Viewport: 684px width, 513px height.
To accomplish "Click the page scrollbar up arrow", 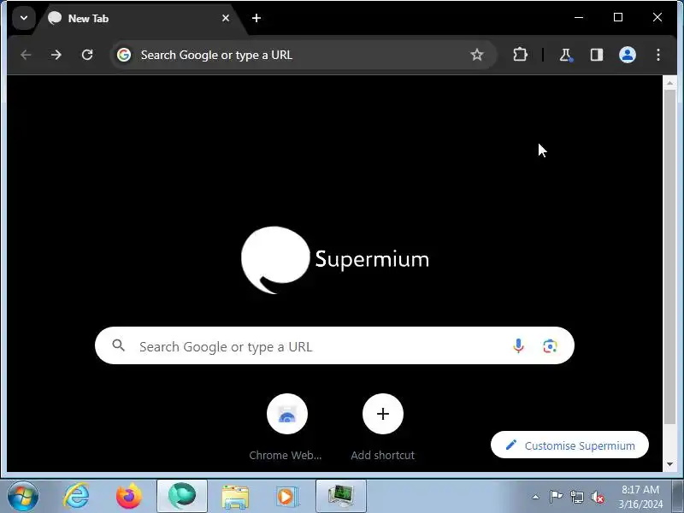I will [669, 82].
